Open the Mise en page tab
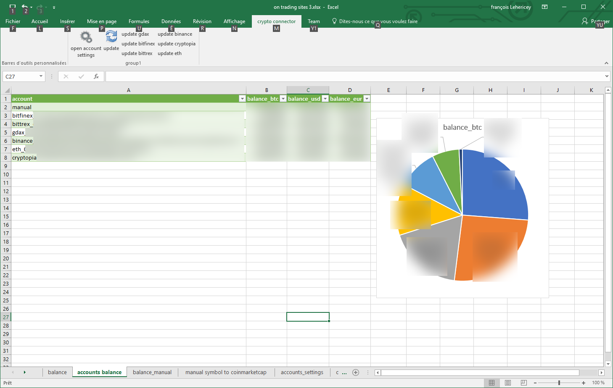The height and width of the screenshot is (388, 613). click(102, 21)
